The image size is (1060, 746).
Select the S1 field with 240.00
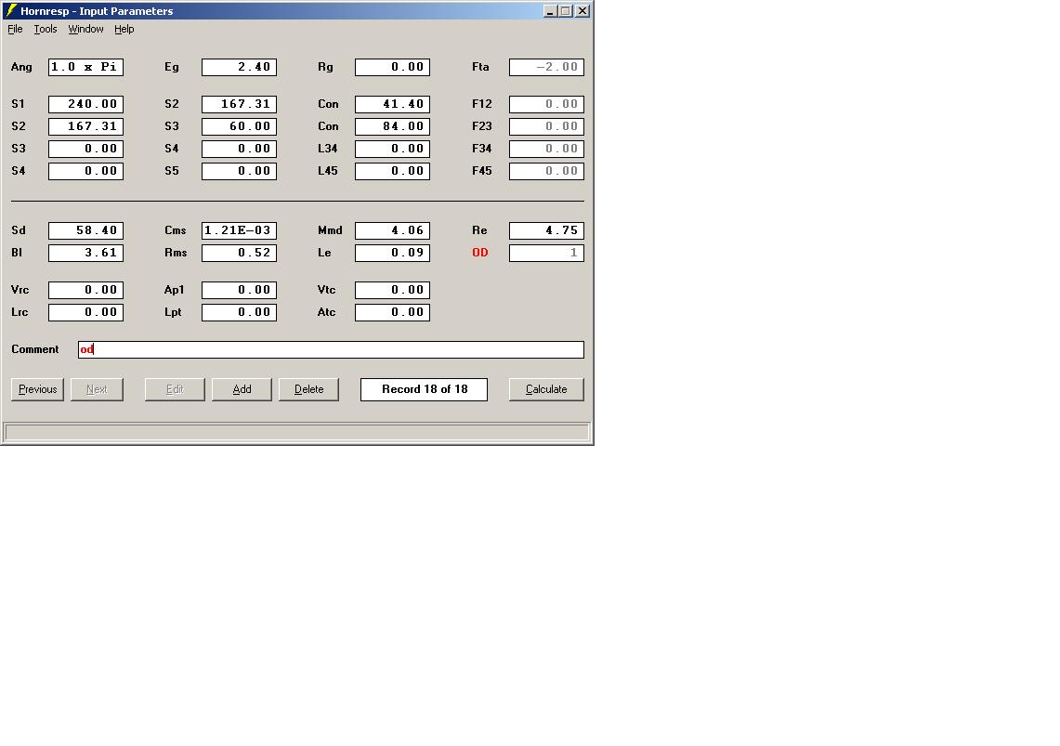85,104
